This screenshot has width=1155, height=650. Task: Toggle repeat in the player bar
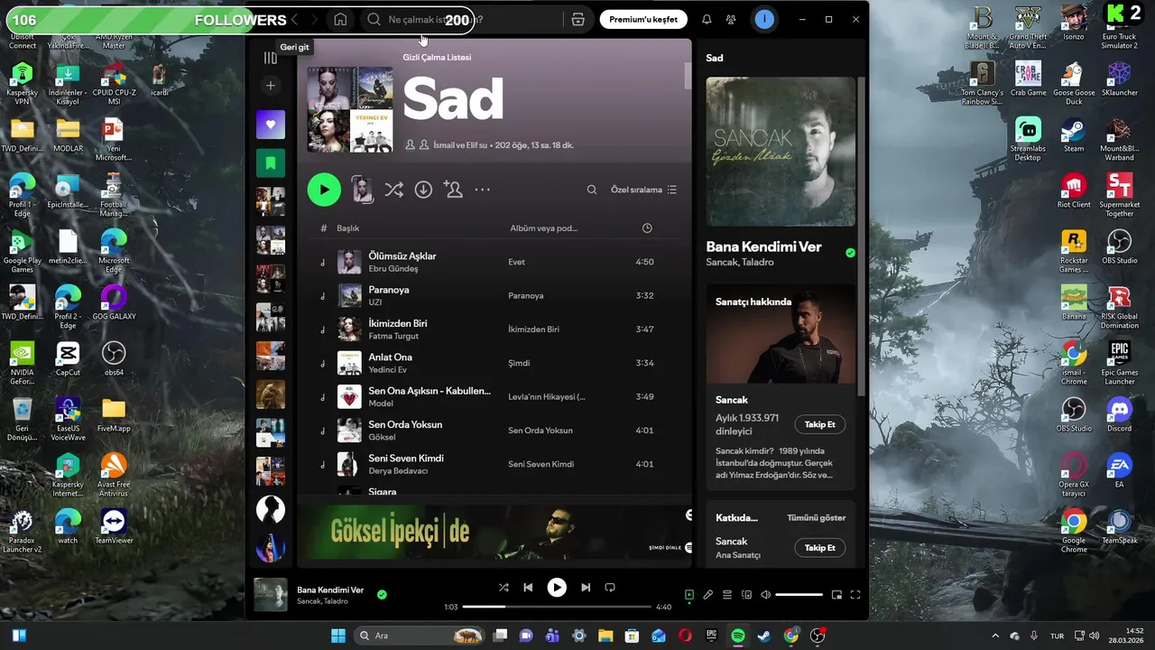click(x=610, y=588)
